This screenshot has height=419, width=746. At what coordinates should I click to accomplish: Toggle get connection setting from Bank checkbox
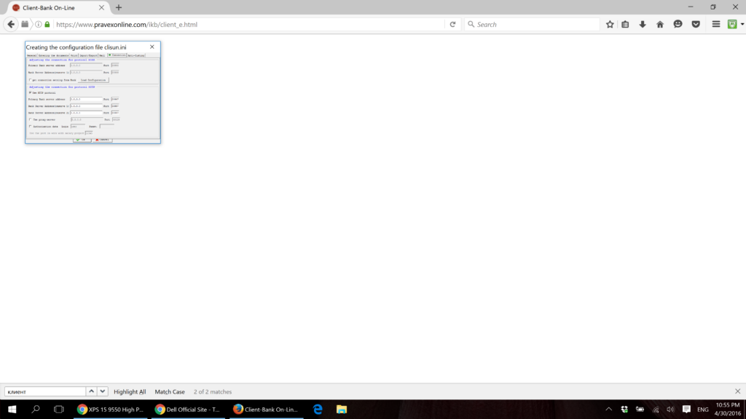[x=31, y=80]
